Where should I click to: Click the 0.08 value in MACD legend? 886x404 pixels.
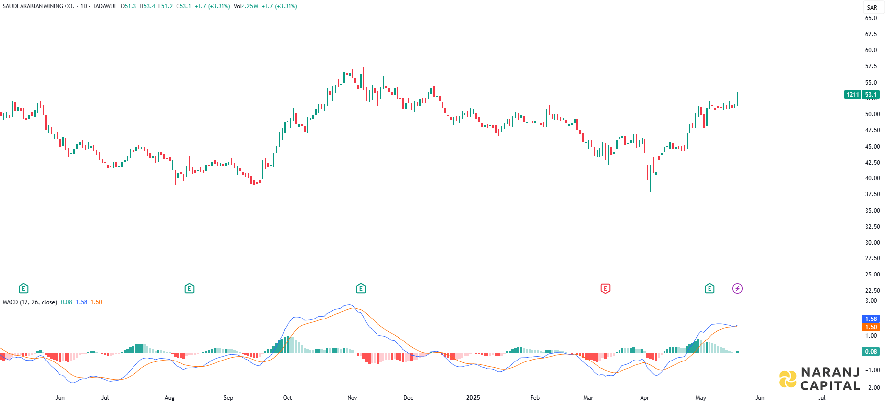(x=66, y=302)
